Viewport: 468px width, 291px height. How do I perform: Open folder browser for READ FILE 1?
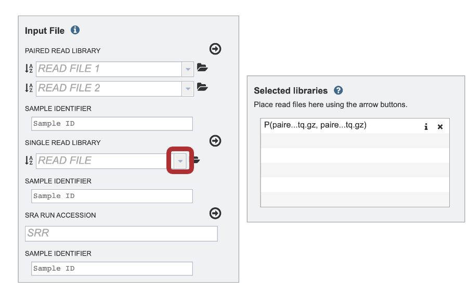202,68
